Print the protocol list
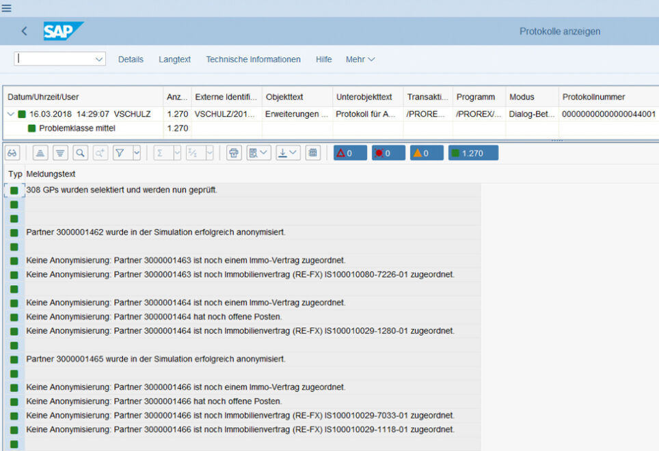 [234, 153]
